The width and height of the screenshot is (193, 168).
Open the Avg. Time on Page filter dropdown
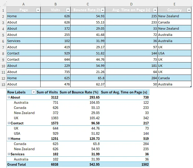tap(155, 10)
